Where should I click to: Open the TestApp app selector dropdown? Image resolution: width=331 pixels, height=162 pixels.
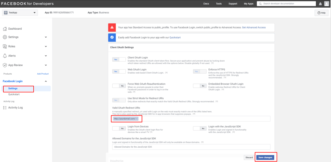pos(20,13)
